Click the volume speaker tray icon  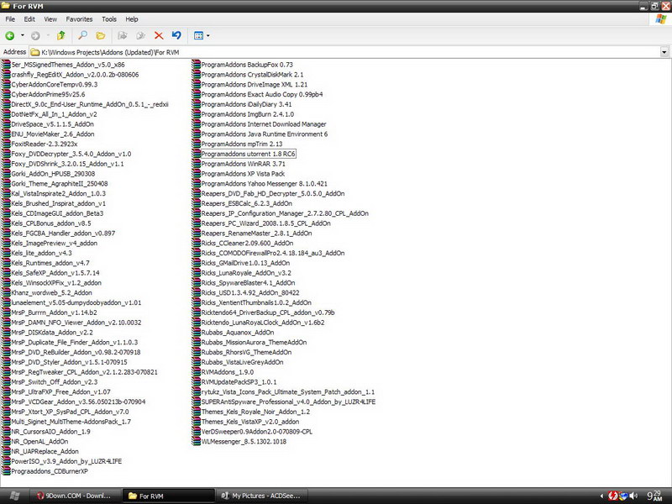(634, 496)
